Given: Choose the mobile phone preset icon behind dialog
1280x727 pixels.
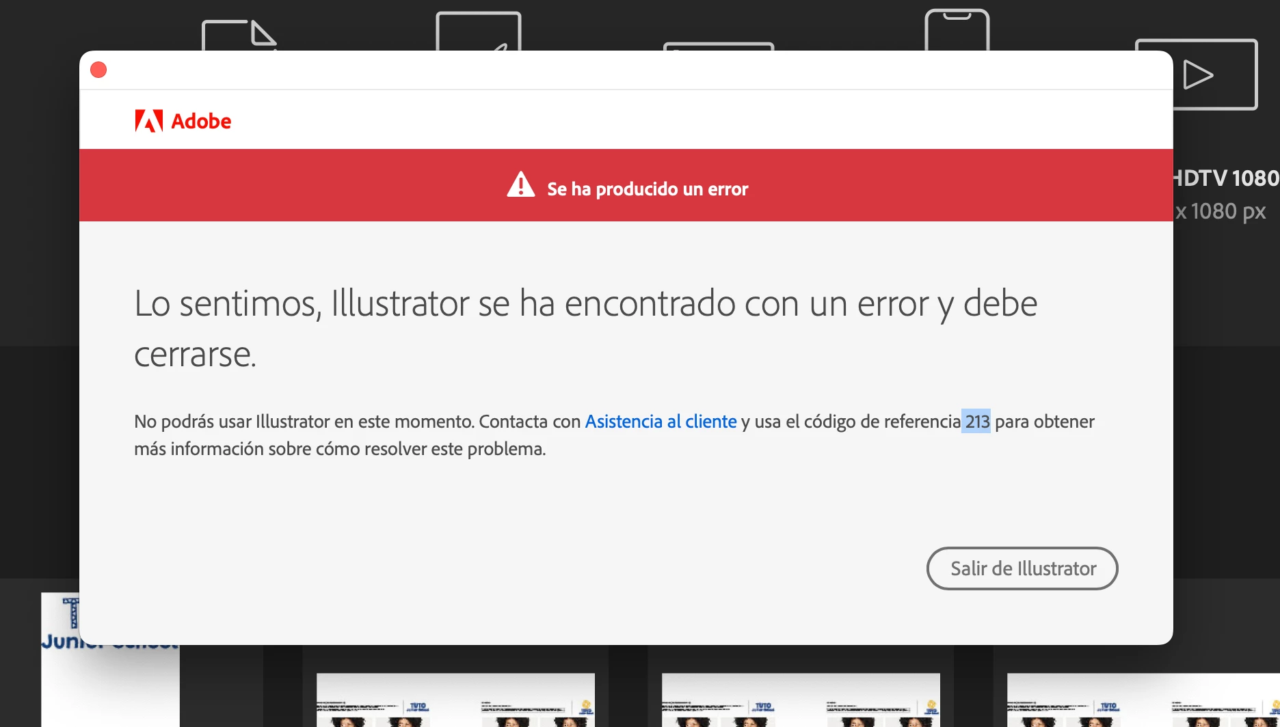Looking at the screenshot, I should (x=957, y=30).
